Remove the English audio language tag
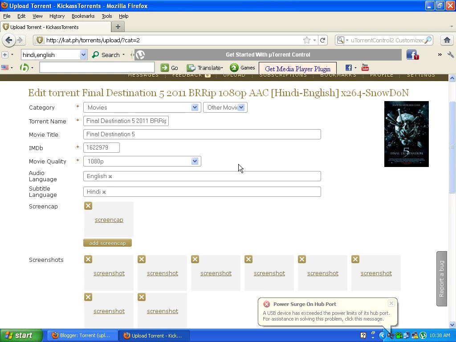This screenshot has height=342, width=456. pyautogui.click(x=110, y=176)
